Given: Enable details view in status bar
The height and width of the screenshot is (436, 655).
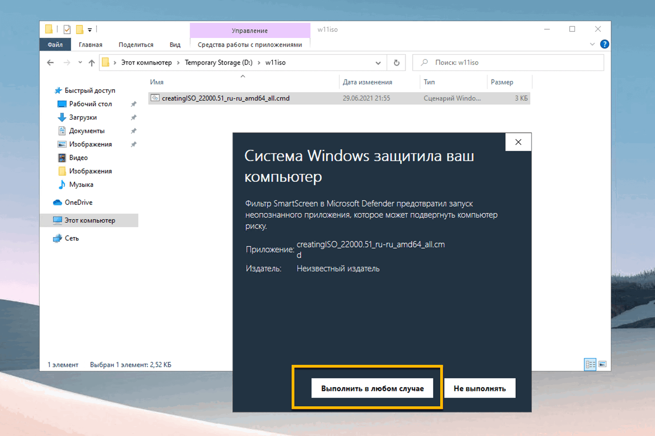Looking at the screenshot, I should coord(590,364).
